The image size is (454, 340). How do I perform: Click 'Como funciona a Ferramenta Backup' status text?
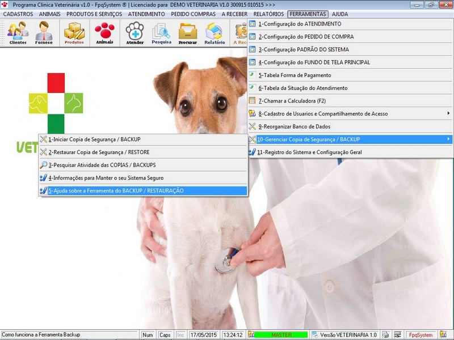tap(41, 334)
